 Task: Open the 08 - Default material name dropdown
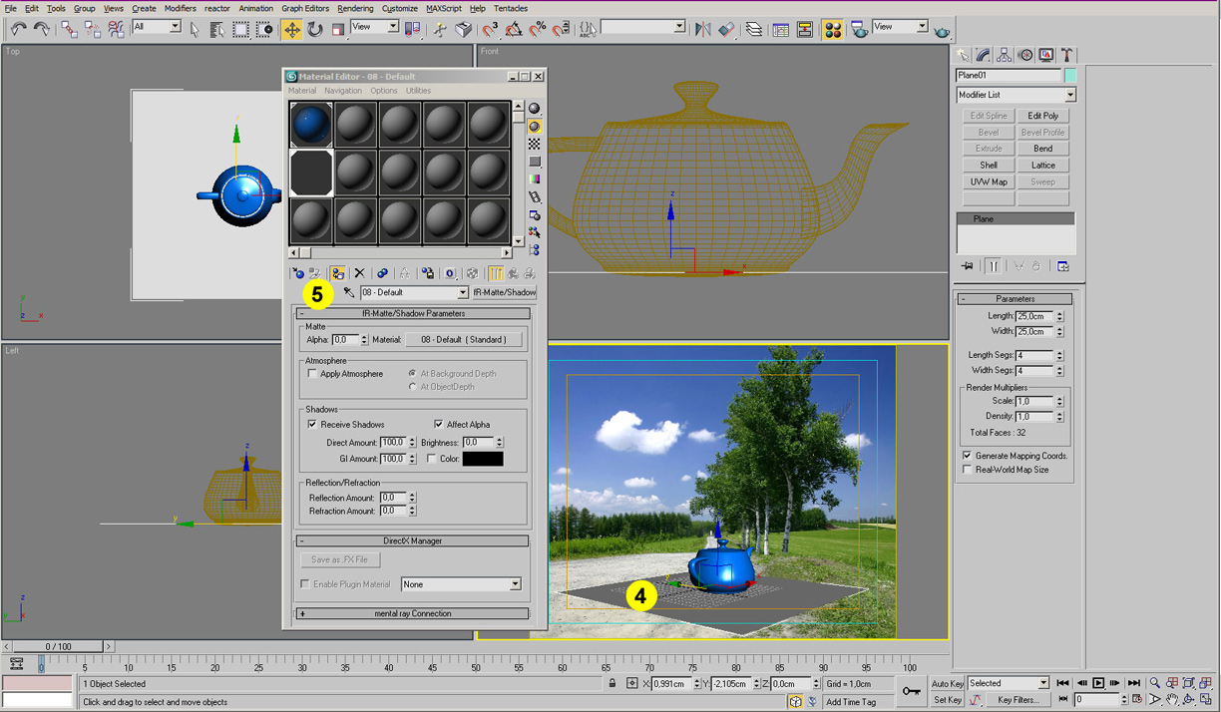(x=463, y=293)
